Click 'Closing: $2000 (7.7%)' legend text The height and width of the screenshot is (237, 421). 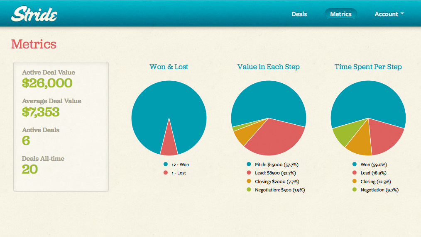[277, 181]
